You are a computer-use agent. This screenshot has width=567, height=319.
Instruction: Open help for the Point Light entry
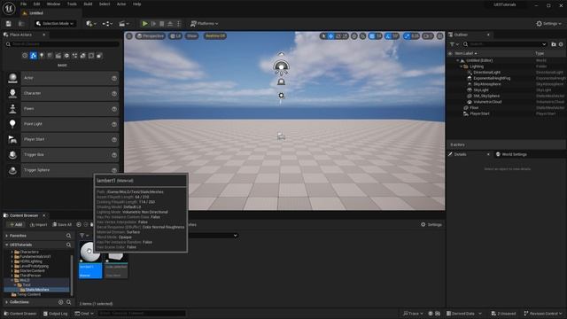point(114,124)
